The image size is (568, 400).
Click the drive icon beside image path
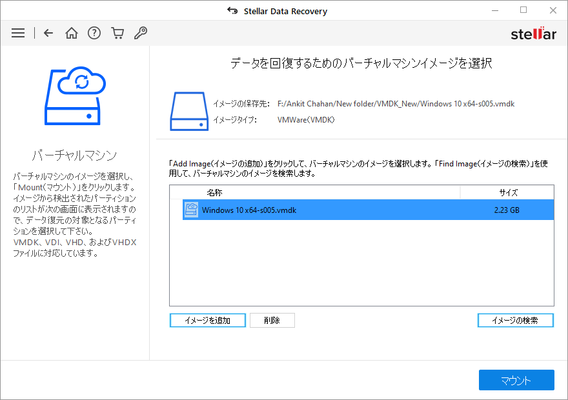click(x=189, y=111)
